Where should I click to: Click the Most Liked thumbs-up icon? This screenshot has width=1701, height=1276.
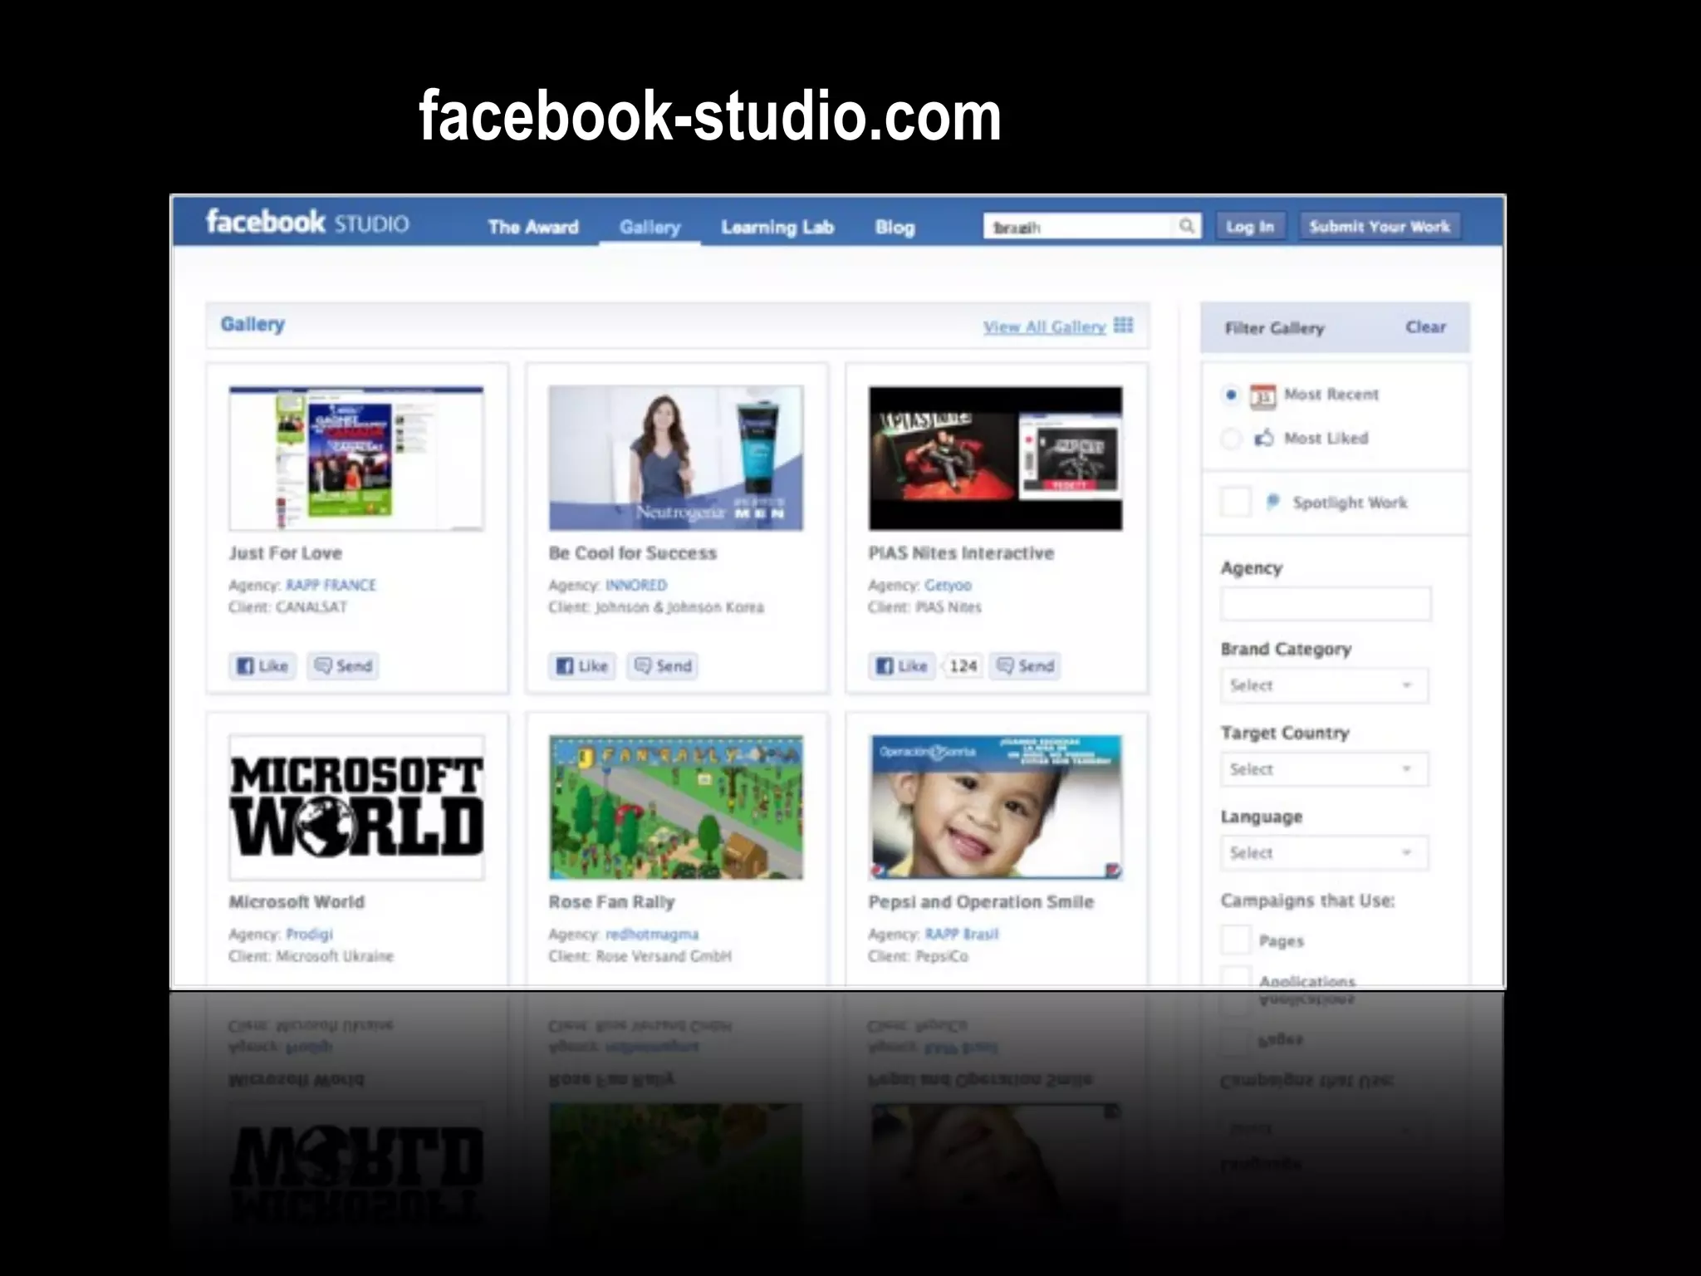[1263, 438]
